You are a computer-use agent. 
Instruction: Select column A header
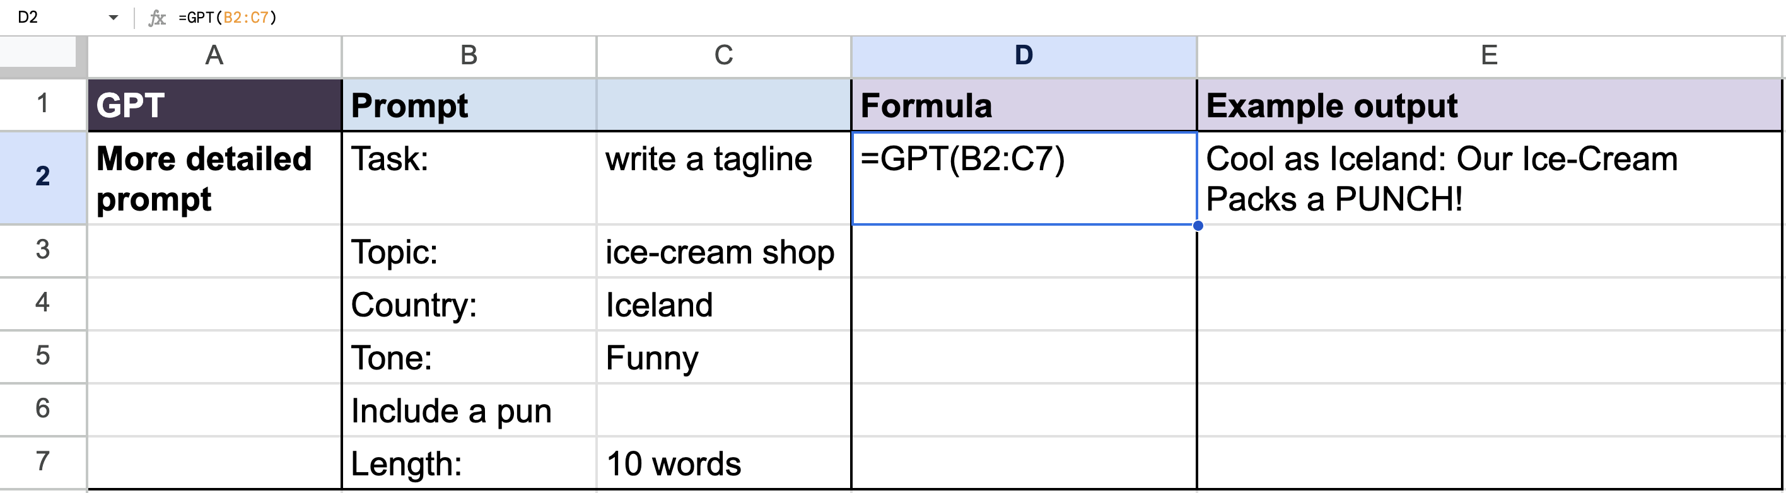tap(214, 55)
